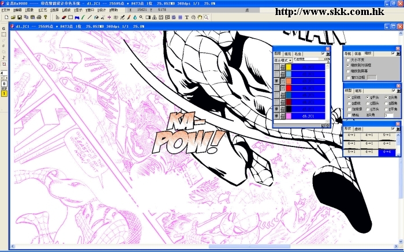The width and height of the screenshot is (404, 252).
Task: Select the blue grid tool
Action: 180,17
